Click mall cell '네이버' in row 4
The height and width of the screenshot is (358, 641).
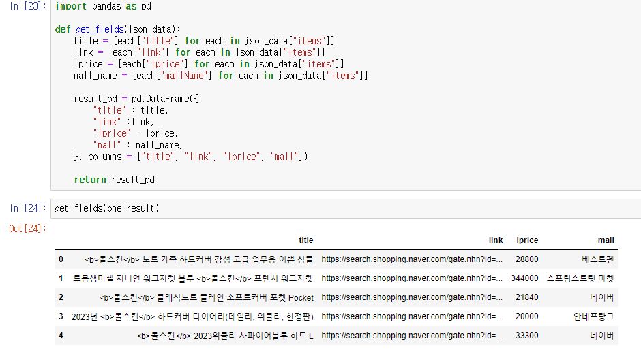coord(601,336)
